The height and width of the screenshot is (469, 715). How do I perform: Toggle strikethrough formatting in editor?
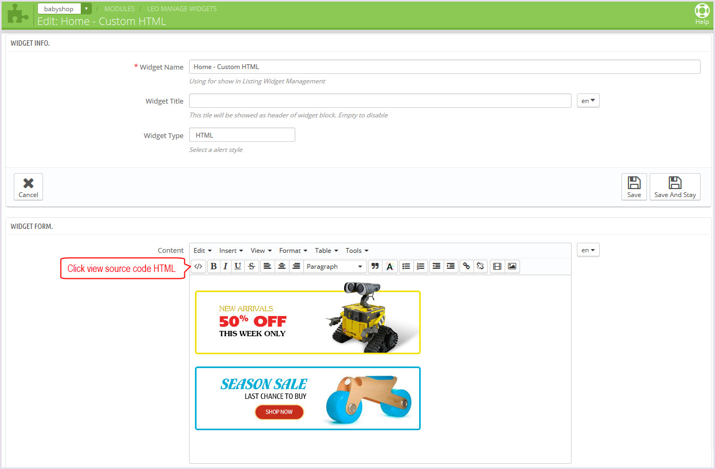251,266
